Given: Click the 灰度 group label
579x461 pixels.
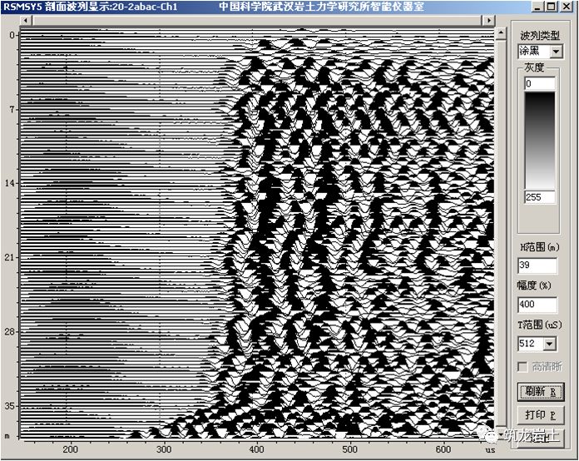Looking at the screenshot, I should tap(534, 67).
